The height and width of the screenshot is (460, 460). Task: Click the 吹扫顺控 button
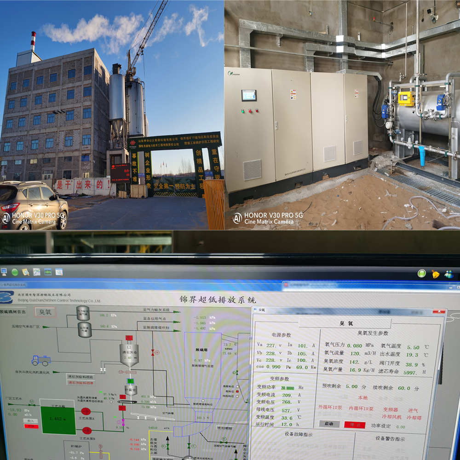click(x=225, y=428)
